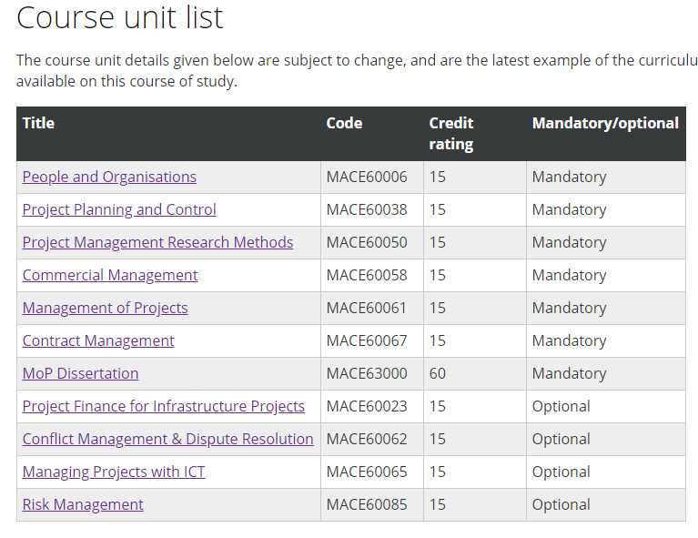Viewport: 698px width, 538px height.
Task: Click the Course unit list heading
Action: click(x=120, y=18)
